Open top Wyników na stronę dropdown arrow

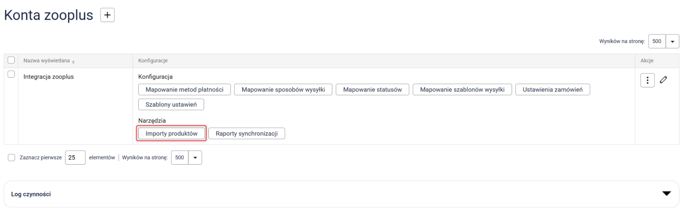[x=672, y=42]
